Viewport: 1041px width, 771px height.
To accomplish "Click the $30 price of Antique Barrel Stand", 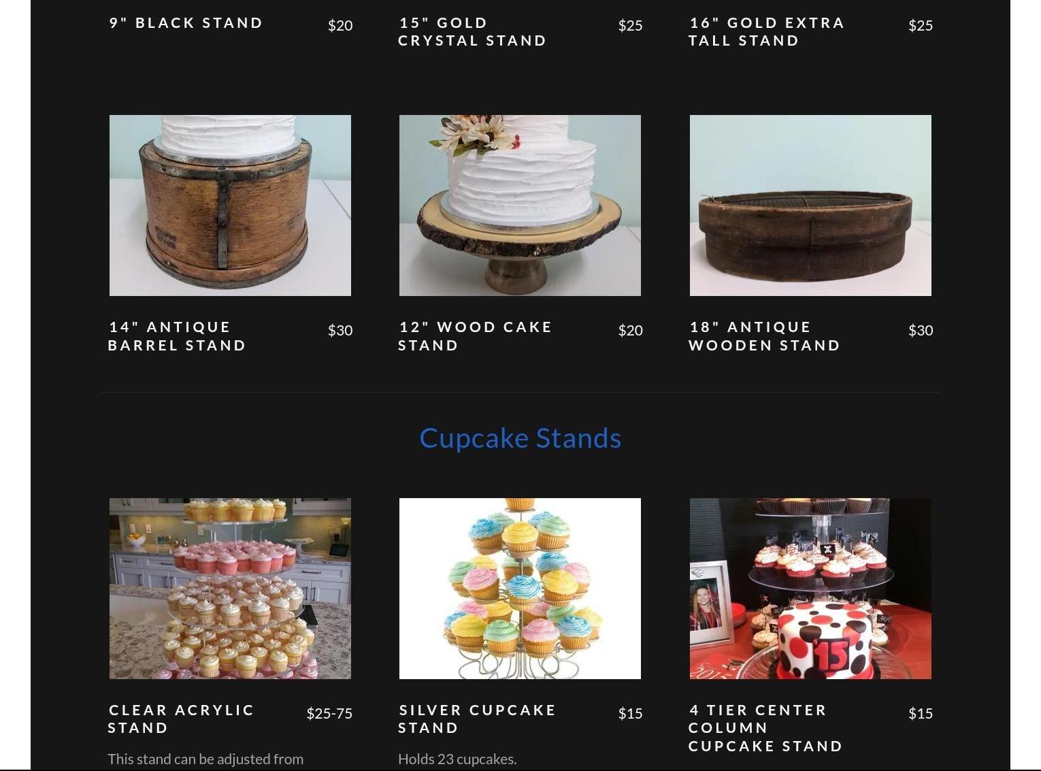I will [x=340, y=330].
